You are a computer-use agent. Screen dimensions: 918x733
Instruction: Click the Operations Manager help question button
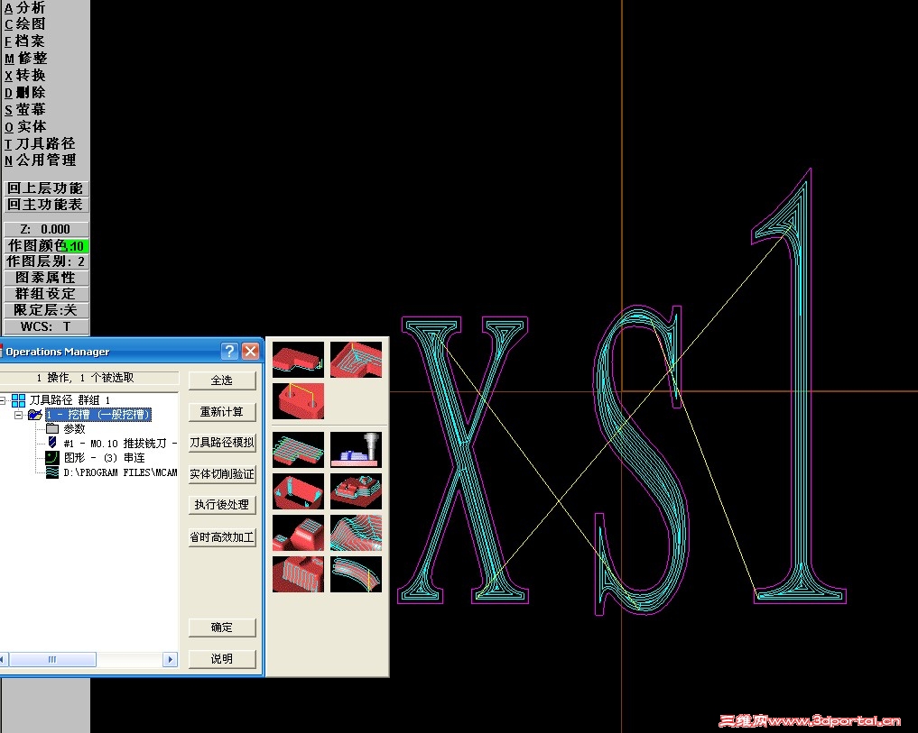pos(229,351)
